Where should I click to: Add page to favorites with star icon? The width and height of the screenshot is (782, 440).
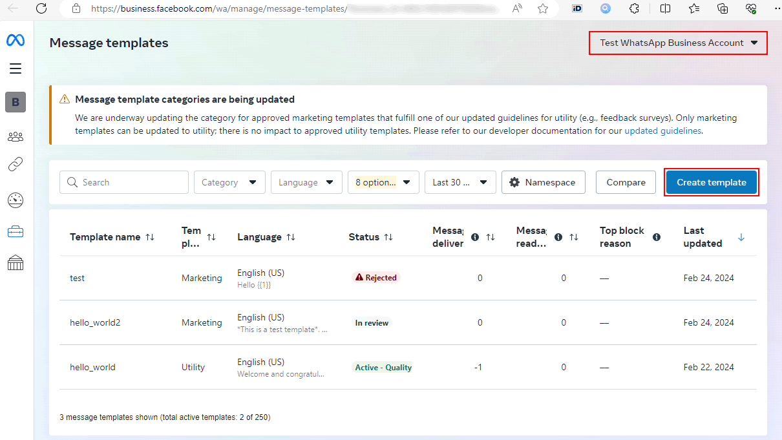pyautogui.click(x=543, y=8)
